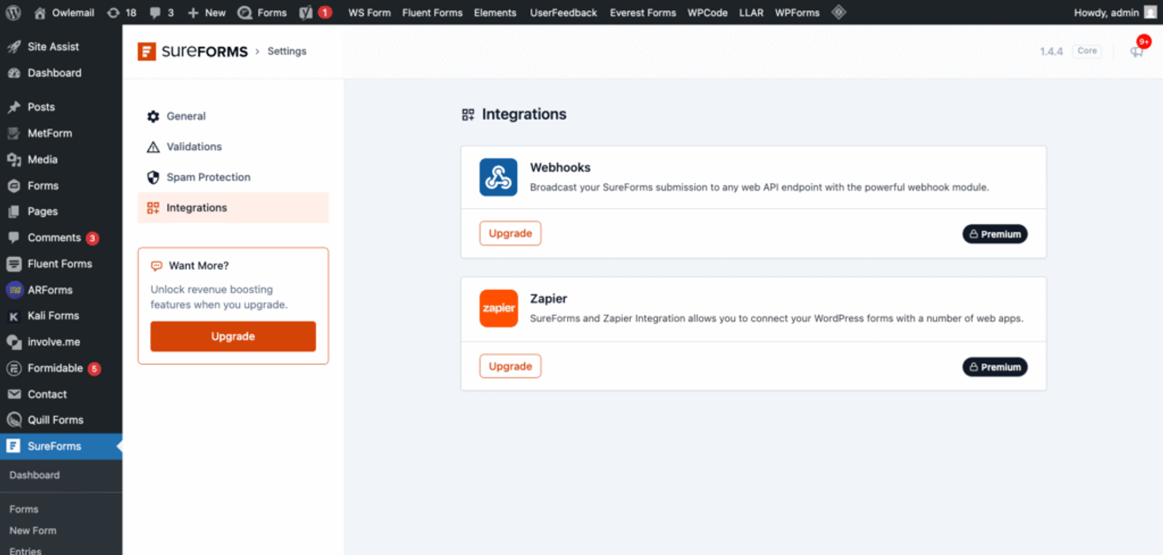
Task: Open the What's New megaphone notifications
Action: [1138, 50]
